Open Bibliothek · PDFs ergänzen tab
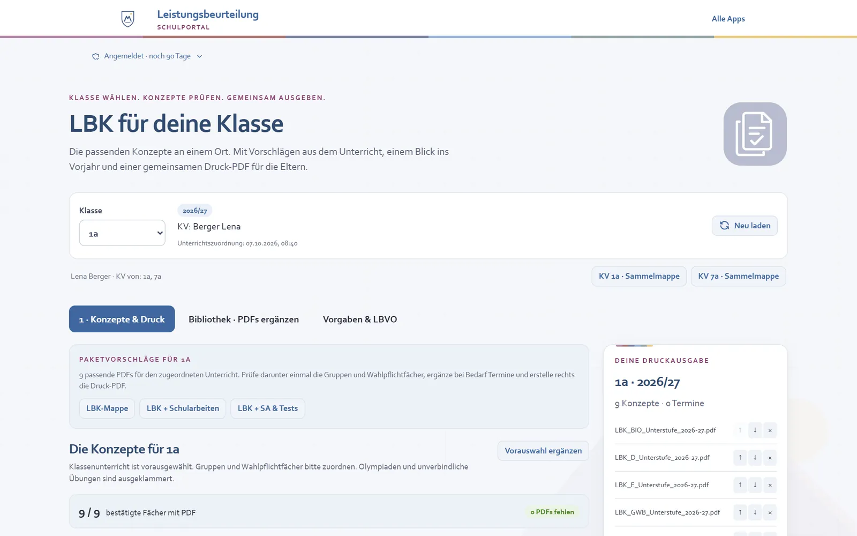Screen dimensions: 857x536 pos(244,319)
